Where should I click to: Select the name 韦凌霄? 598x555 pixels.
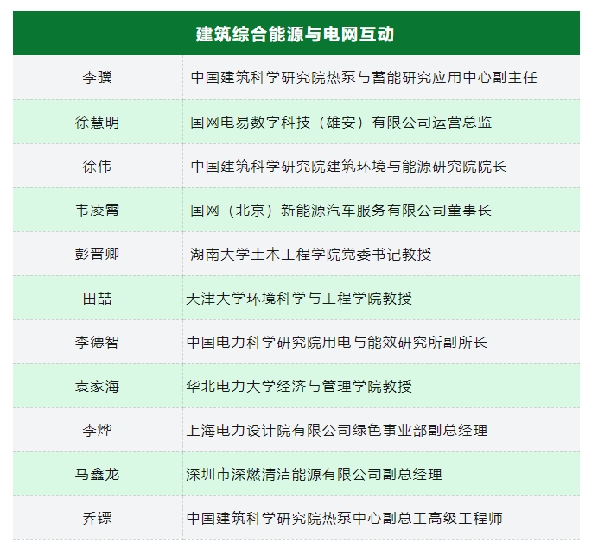(98, 210)
